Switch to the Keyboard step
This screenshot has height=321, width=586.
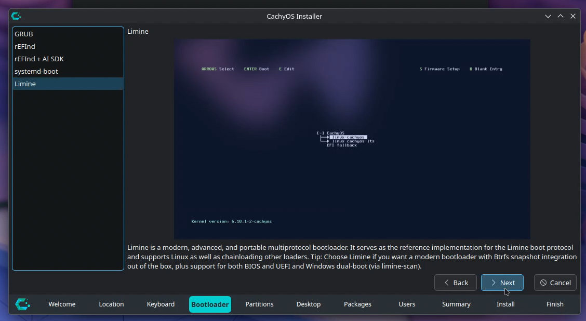click(x=161, y=304)
